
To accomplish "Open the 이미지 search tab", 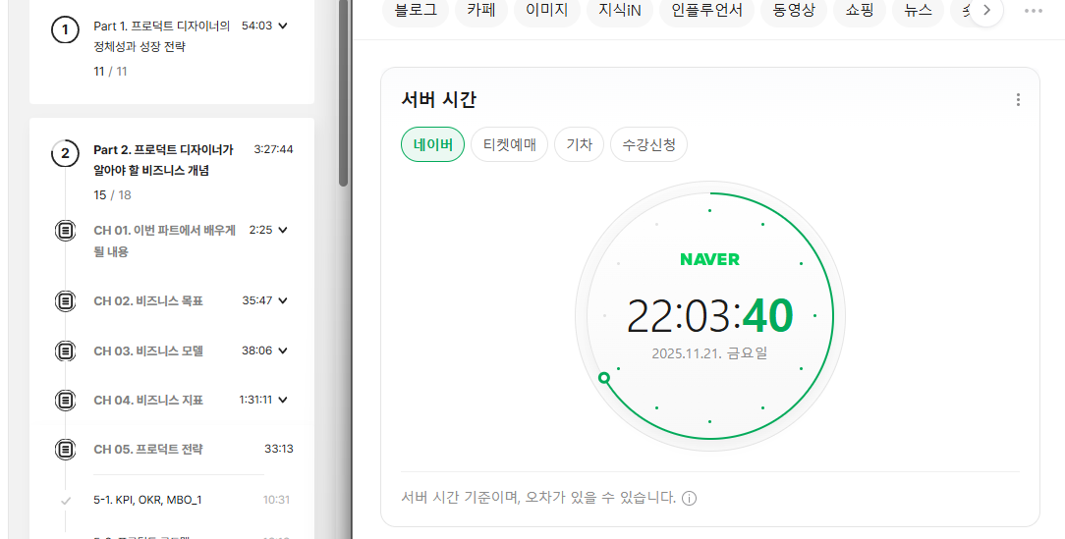I will pos(547,10).
